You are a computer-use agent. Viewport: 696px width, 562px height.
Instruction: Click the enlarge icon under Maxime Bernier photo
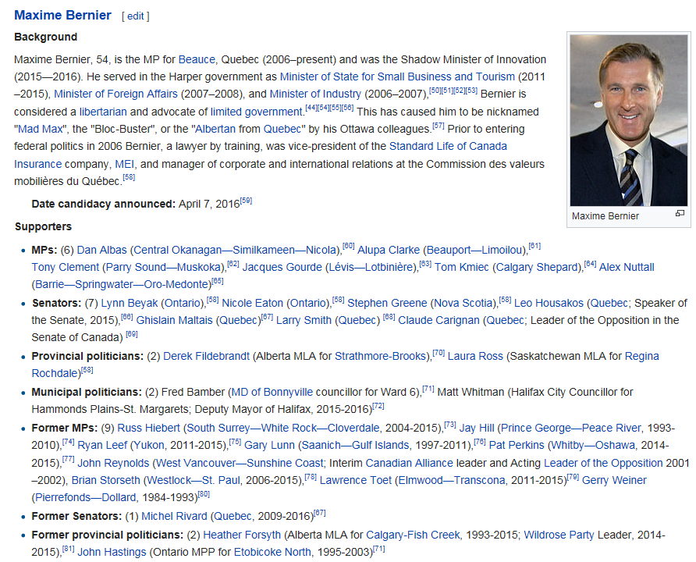(x=680, y=214)
